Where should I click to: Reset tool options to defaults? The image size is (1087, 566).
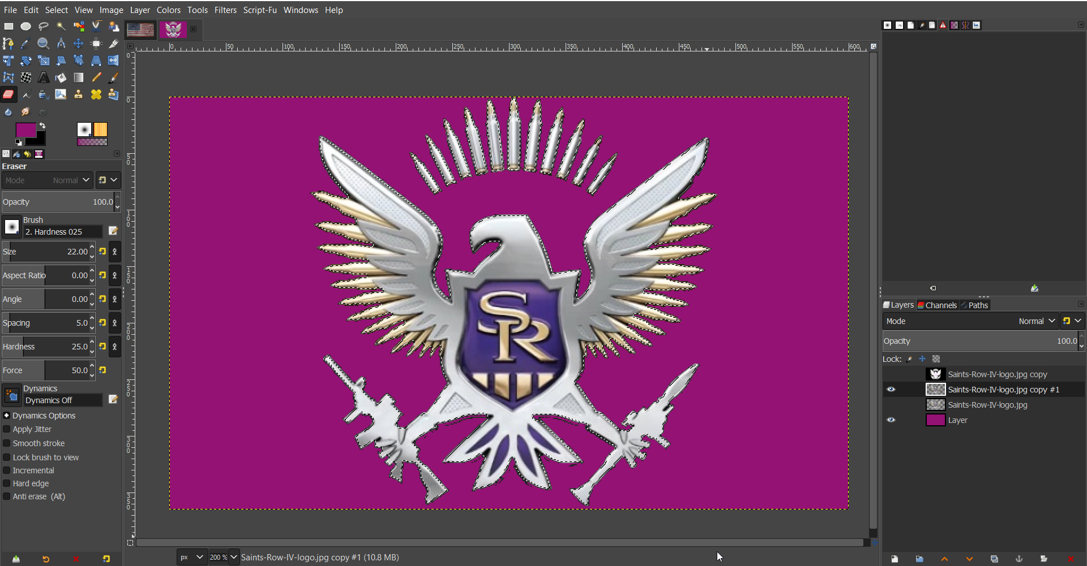(106, 559)
